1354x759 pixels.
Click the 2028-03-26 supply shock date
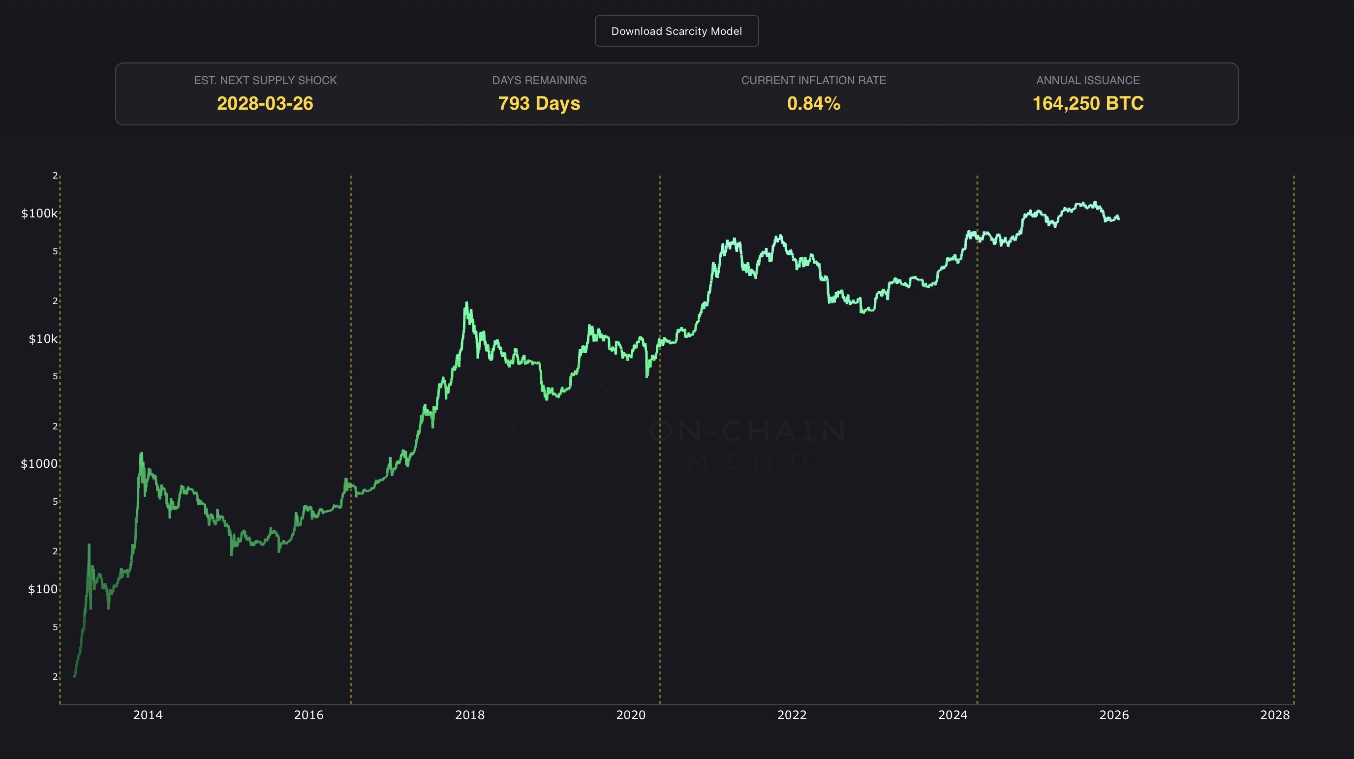[x=265, y=104]
